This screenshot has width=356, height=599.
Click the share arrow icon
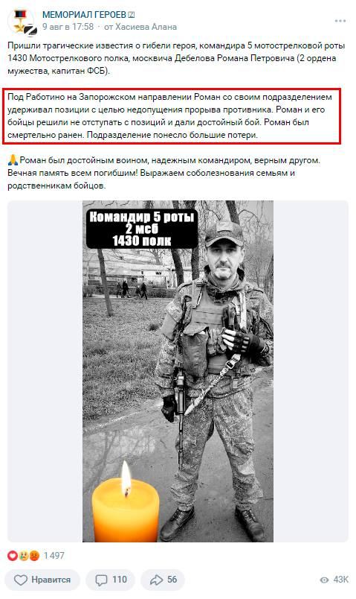click(x=156, y=580)
